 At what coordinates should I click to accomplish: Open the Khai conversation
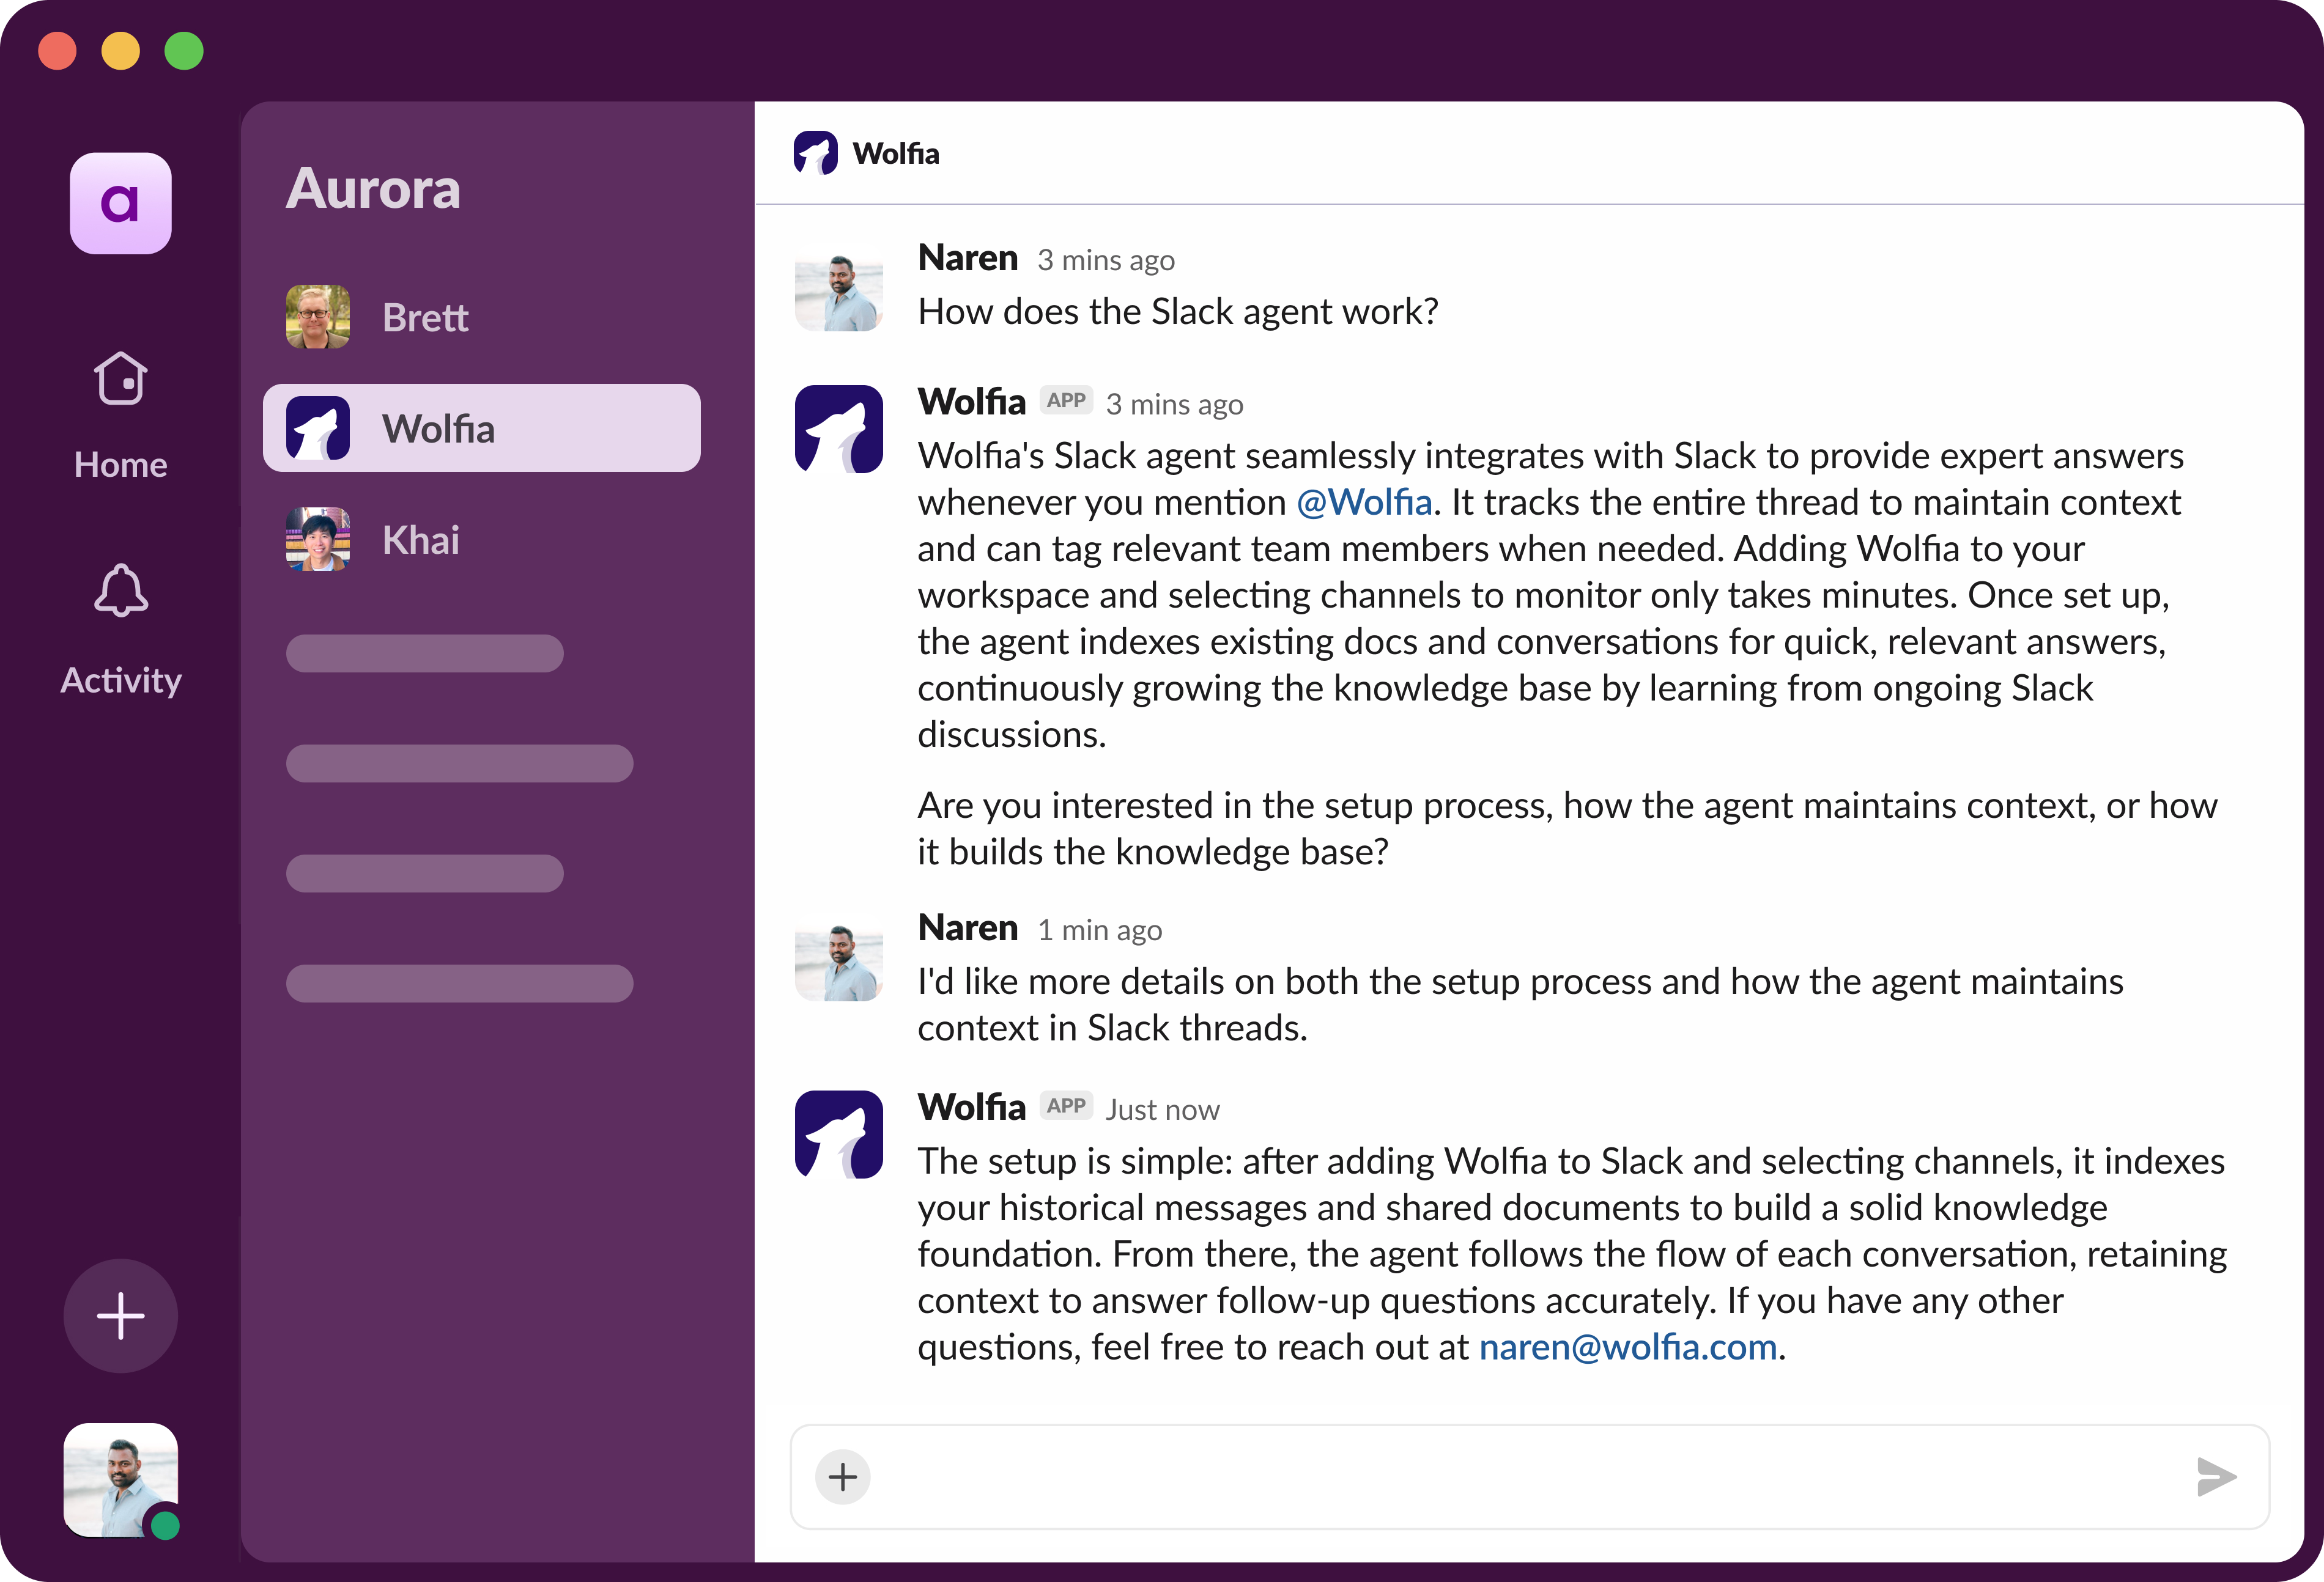tap(480, 540)
